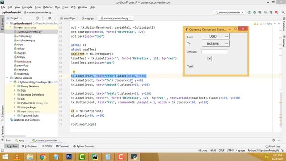This screenshot has height=161, width=286.
Task: Open the Event Log
Action: 273,146
